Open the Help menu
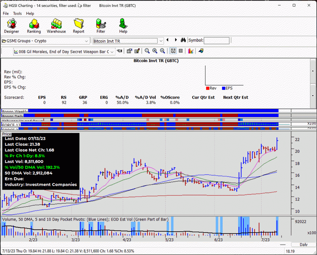This screenshot has width=317, height=255. (30, 13)
